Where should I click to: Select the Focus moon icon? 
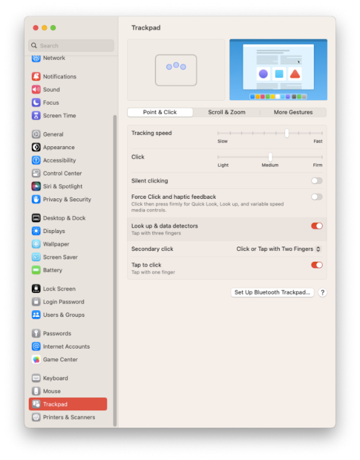36,102
